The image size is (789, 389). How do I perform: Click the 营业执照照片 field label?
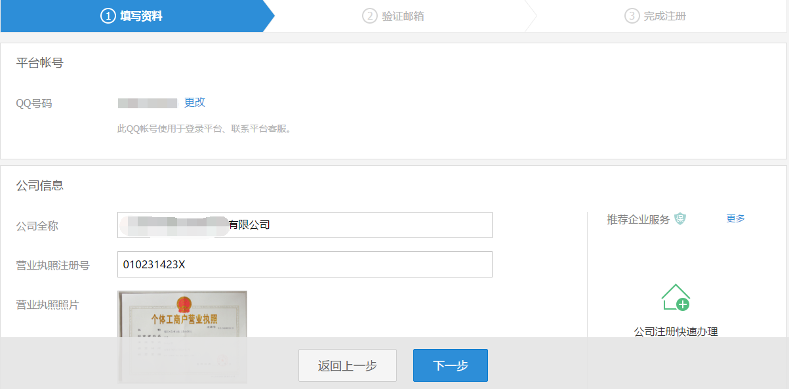[47, 304]
